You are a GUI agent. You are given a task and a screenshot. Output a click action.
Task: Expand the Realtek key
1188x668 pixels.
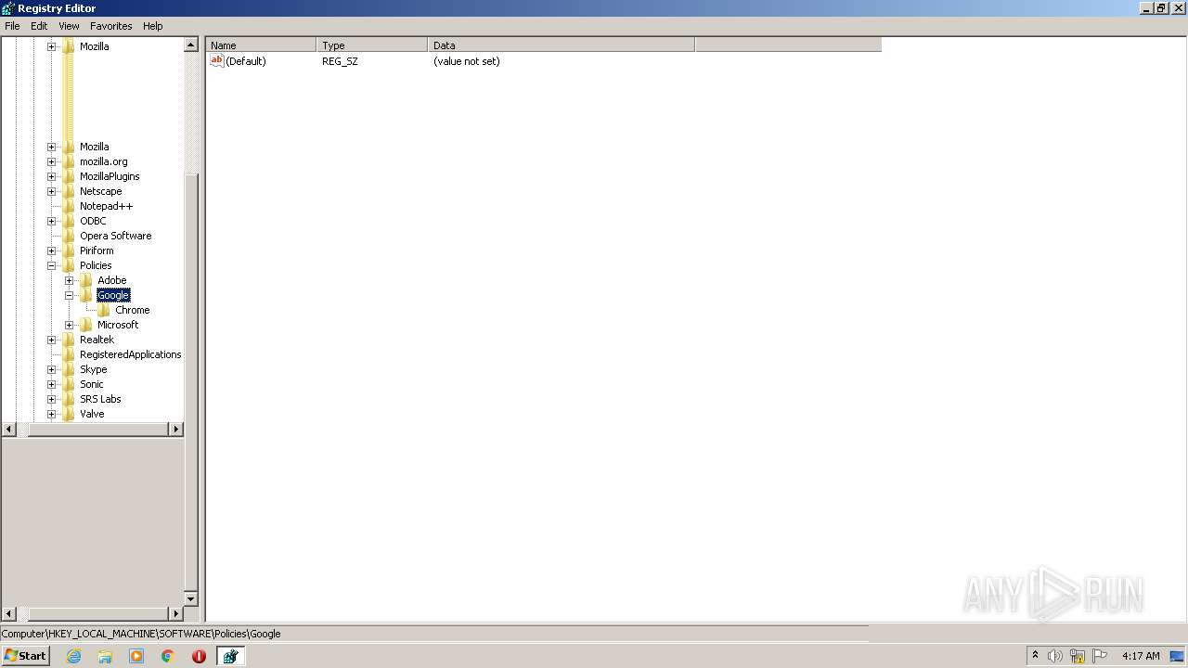pos(51,340)
